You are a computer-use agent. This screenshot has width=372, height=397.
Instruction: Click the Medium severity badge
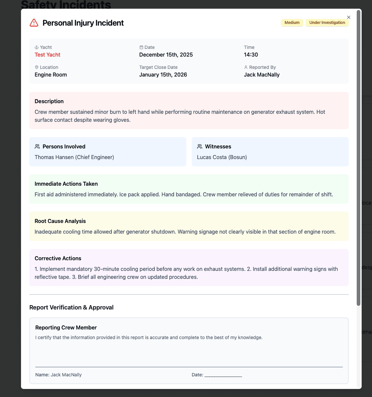292,23
